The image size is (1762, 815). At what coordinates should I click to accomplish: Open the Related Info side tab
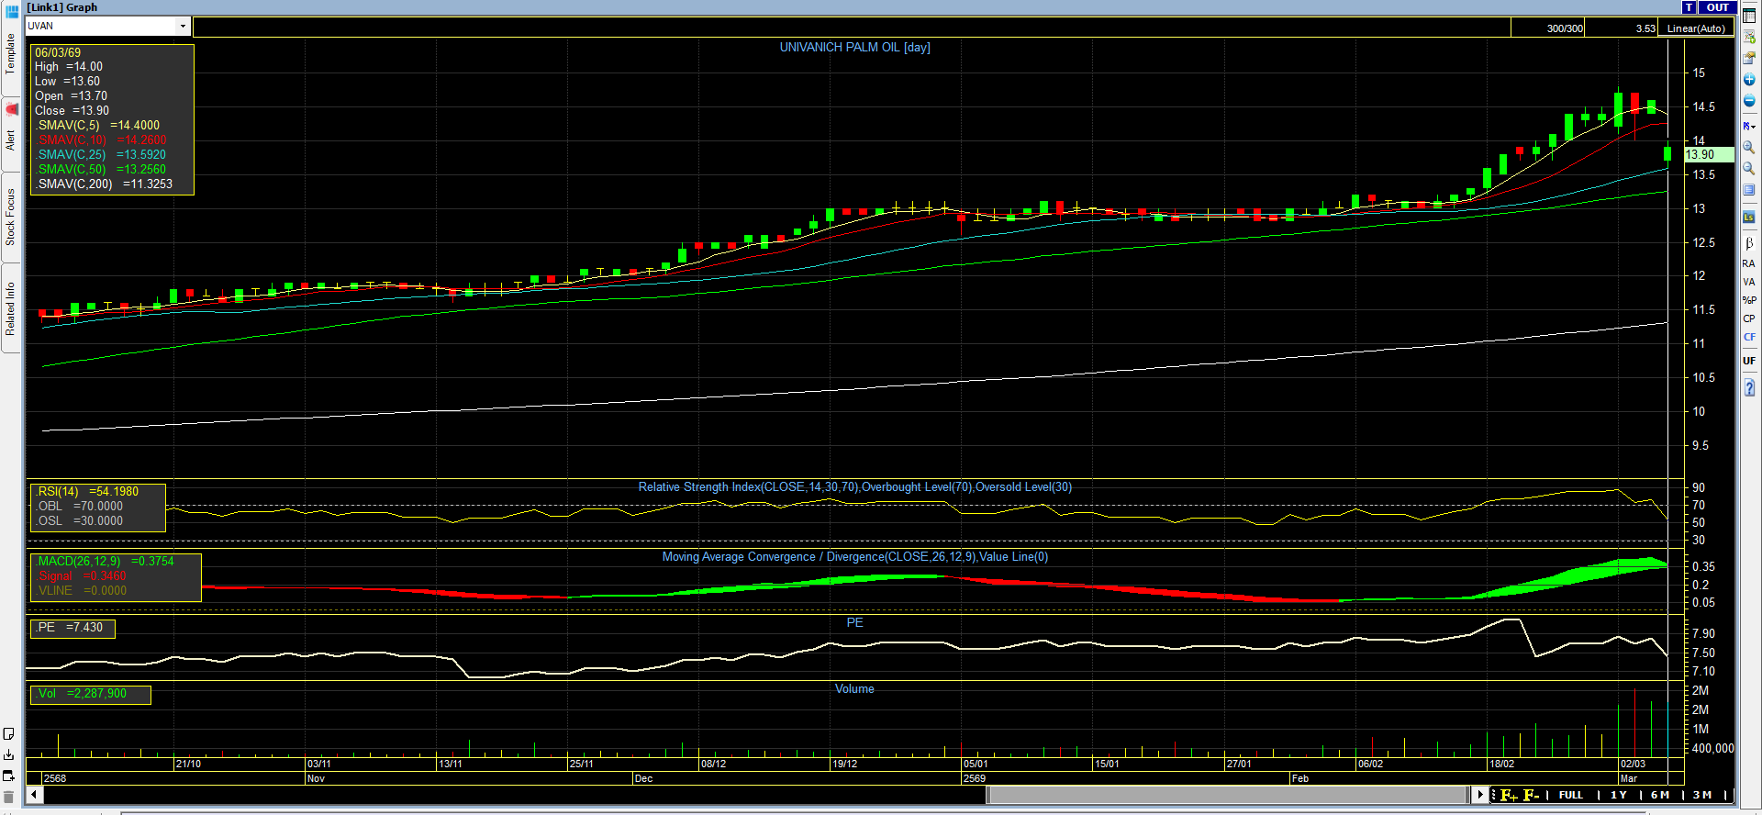click(x=10, y=307)
